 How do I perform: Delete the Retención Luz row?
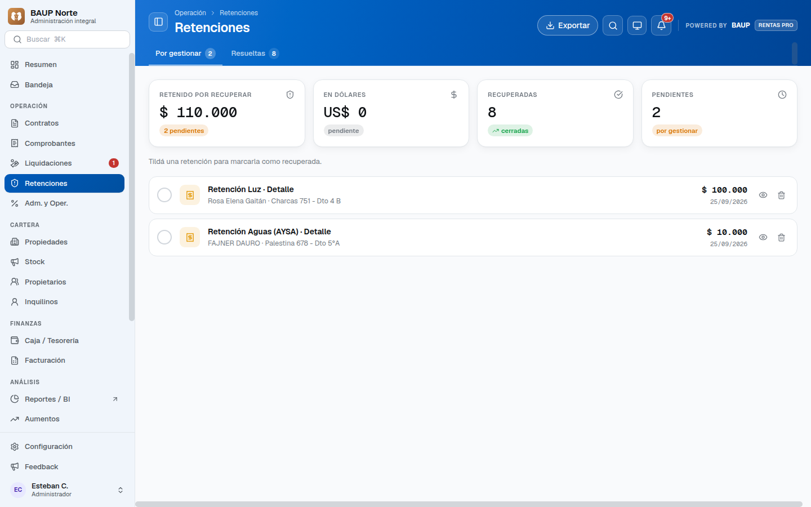pos(781,195)
